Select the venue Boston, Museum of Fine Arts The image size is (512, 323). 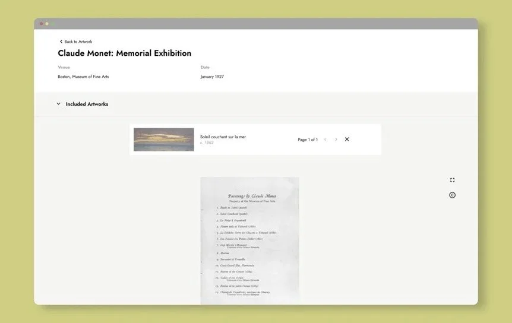[x=83, y=77]
